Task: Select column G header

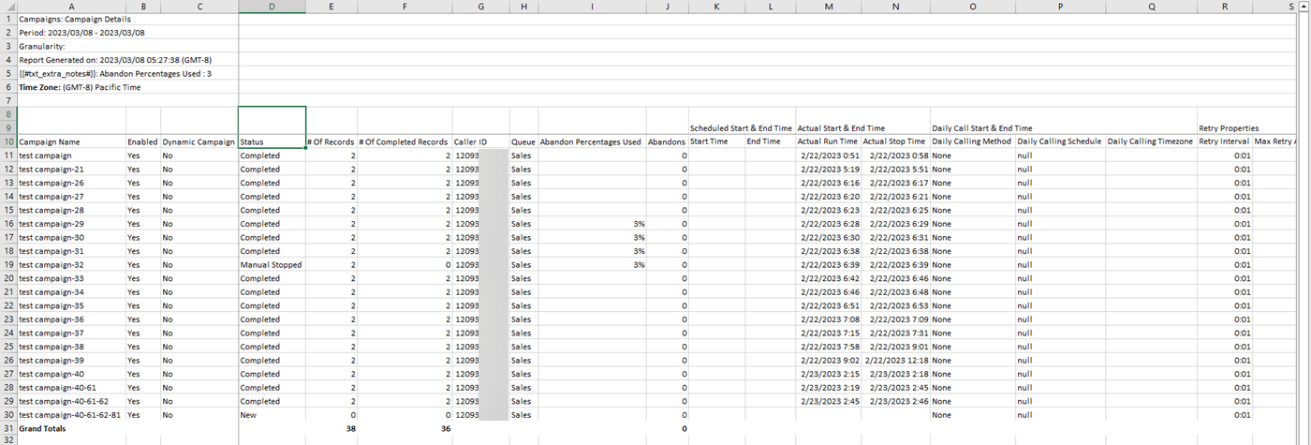Action: 480,6
